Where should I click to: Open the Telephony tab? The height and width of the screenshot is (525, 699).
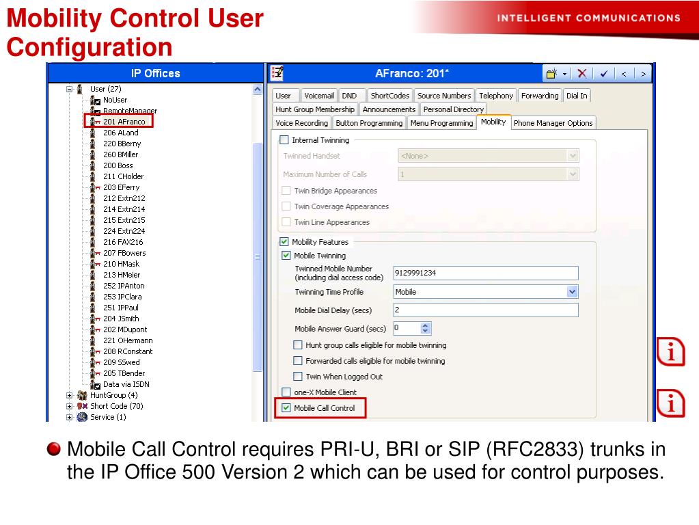(x=495, y=96)
